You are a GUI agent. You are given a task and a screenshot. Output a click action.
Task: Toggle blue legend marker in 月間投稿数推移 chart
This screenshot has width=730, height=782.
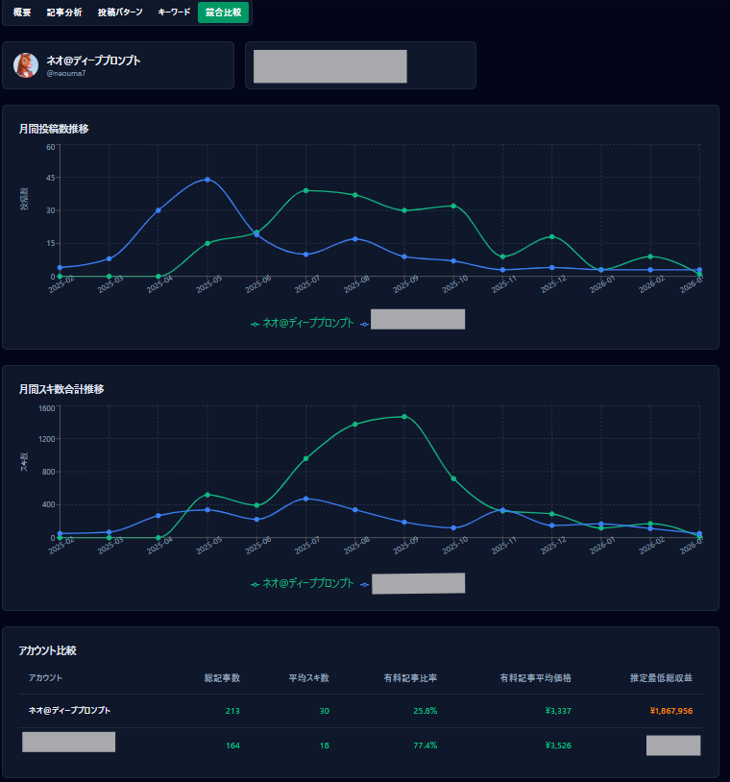365,324
